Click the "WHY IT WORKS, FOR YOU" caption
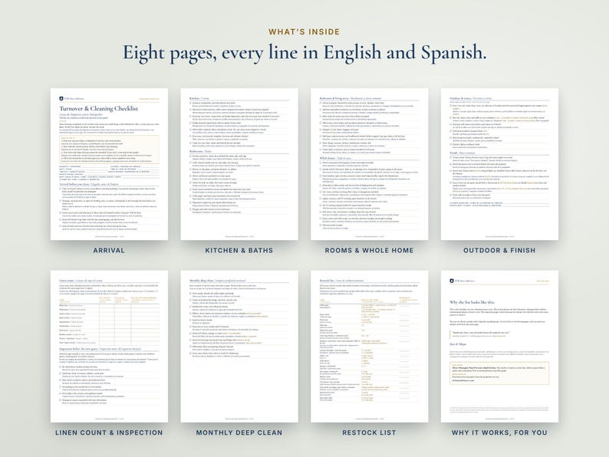The image size is (609, 457). (499, 432)
